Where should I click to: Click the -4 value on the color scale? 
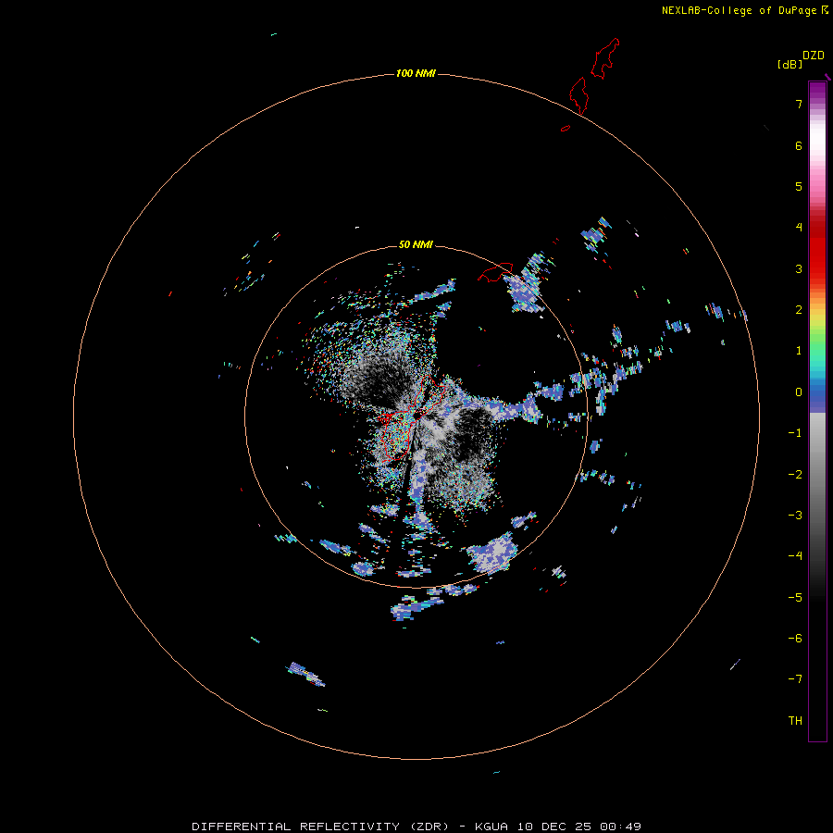pos(795,556)
